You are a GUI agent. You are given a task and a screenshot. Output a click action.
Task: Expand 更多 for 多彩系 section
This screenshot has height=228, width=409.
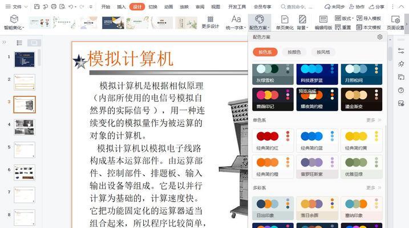tap(374, 188)
